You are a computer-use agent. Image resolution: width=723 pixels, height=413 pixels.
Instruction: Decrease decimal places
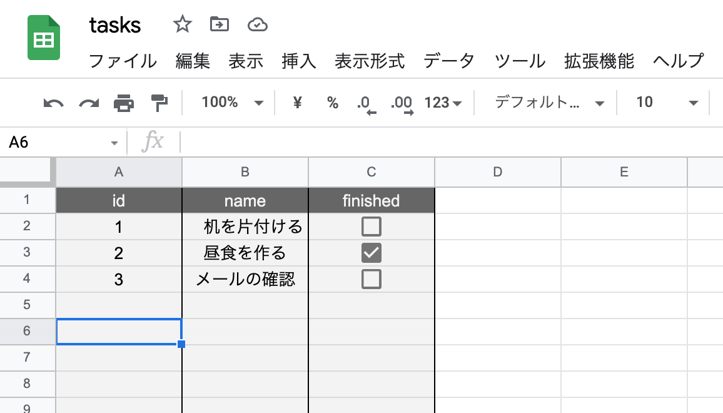[367, 104]
